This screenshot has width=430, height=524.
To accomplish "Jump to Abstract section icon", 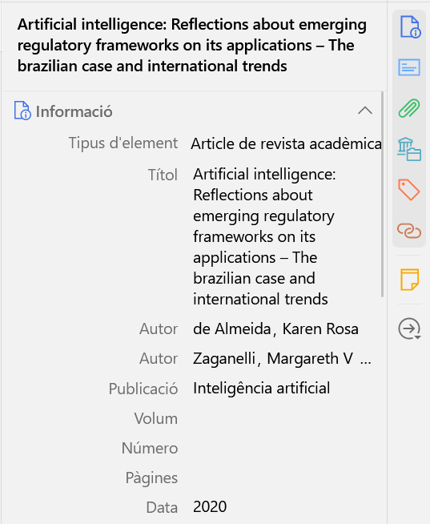I will coord(409,67).
